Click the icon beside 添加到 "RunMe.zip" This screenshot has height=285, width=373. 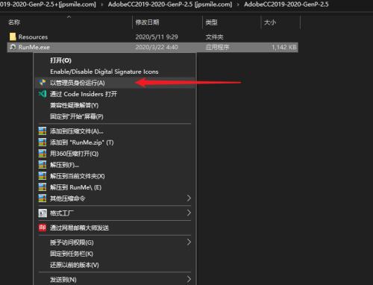tap(43, 142)
